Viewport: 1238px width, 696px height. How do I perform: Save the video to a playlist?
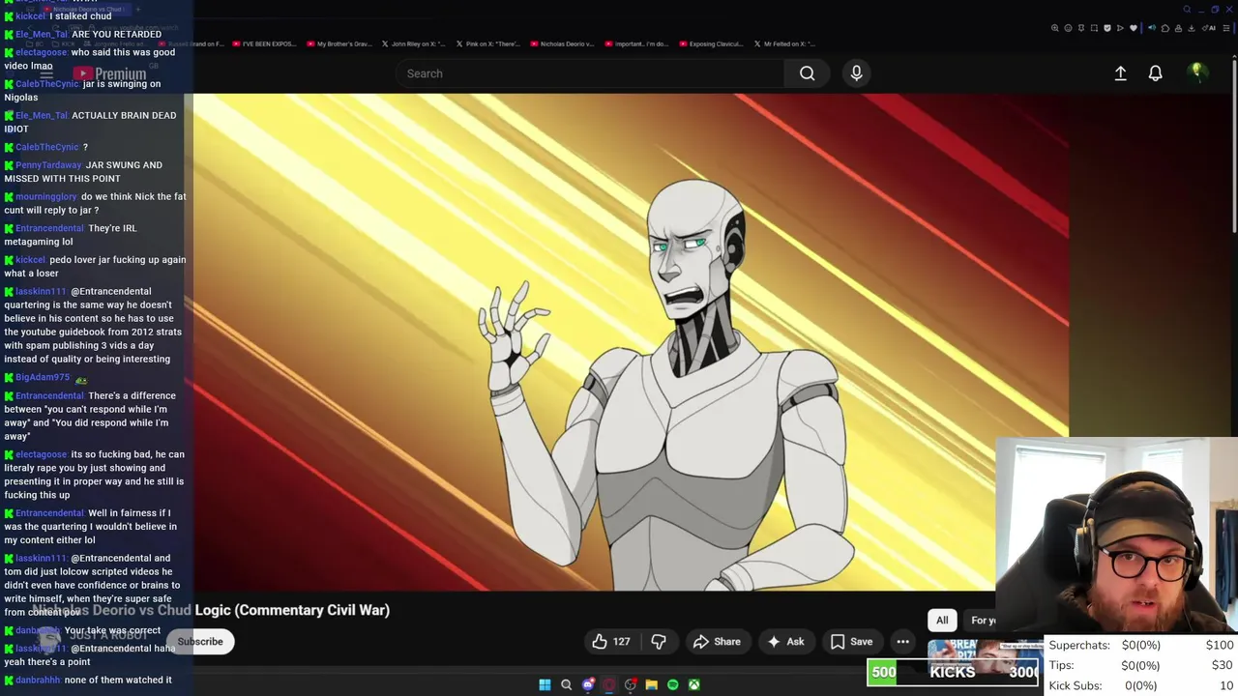point(851,642)
